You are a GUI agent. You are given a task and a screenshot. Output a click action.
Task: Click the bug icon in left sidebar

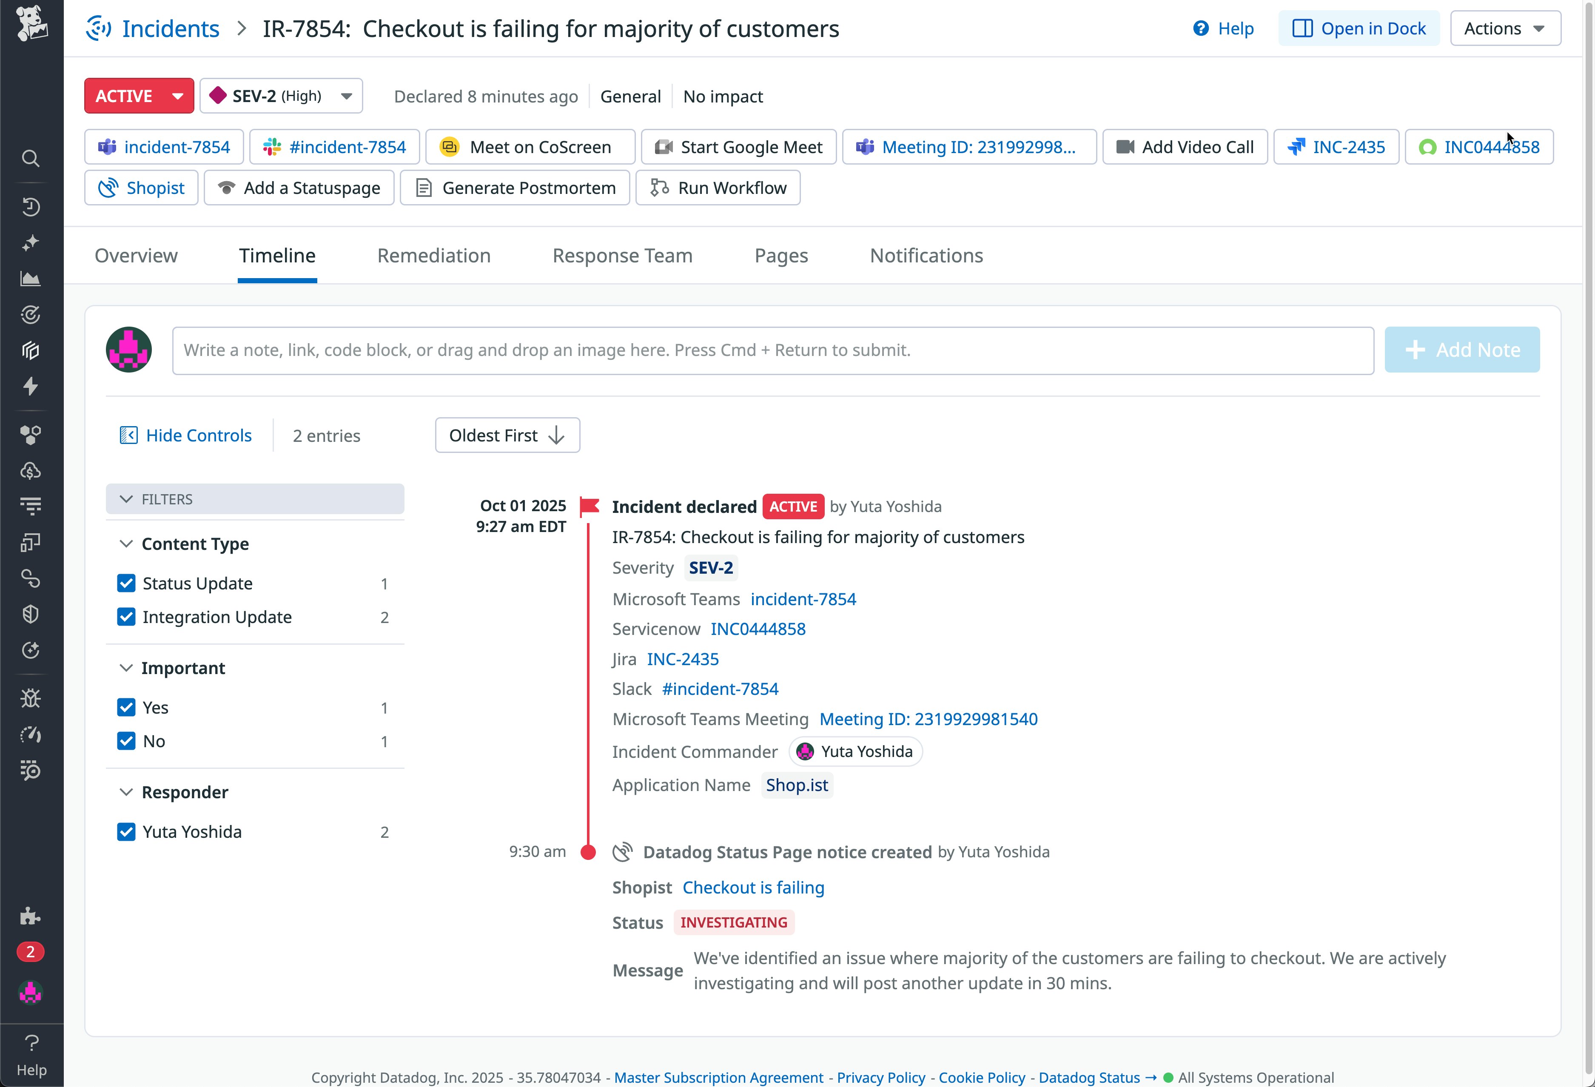pyautogui.click(x=30, y=698)
